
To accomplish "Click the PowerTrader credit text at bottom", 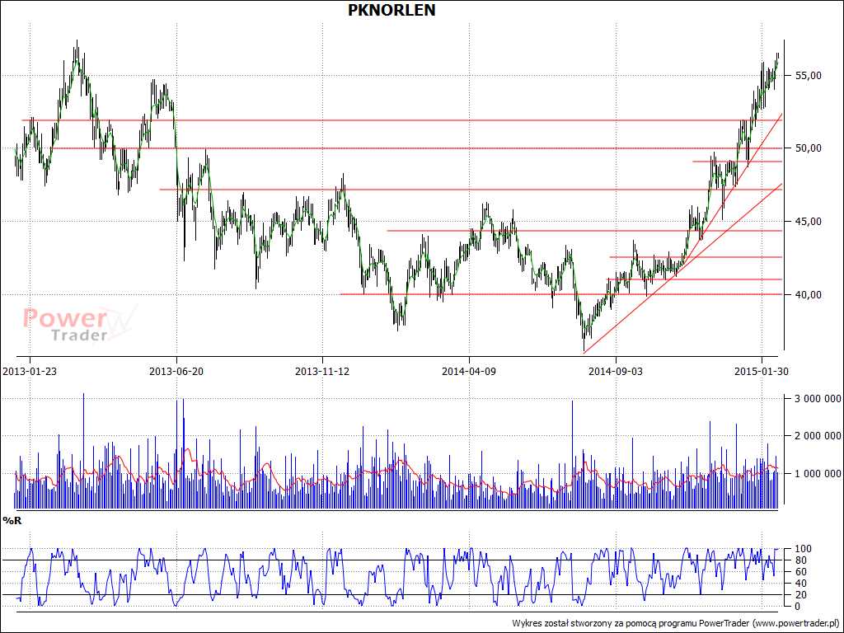I will 676,623.
